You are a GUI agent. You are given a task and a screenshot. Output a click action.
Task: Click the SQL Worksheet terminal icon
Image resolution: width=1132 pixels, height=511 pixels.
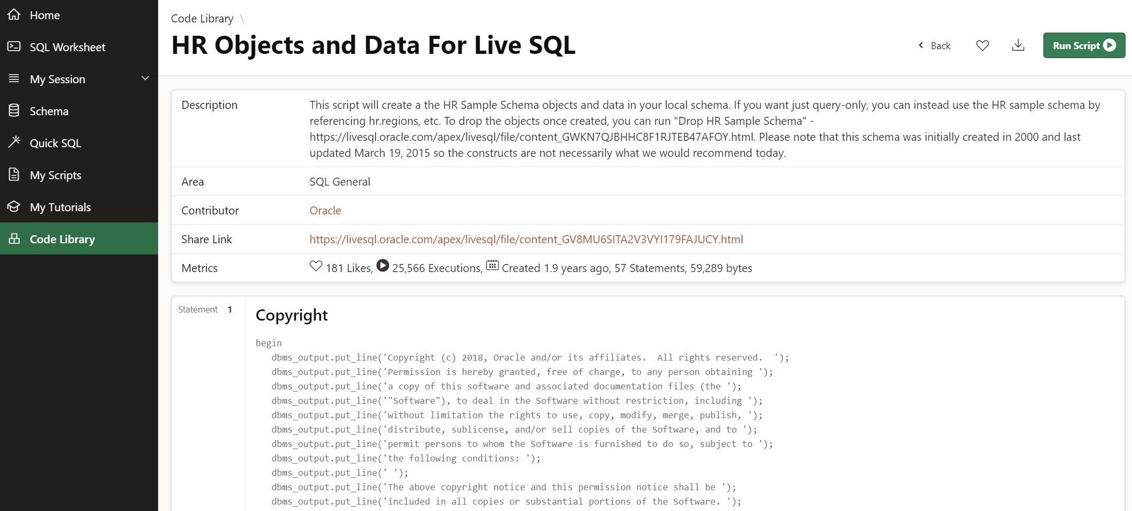click(14, 46)
